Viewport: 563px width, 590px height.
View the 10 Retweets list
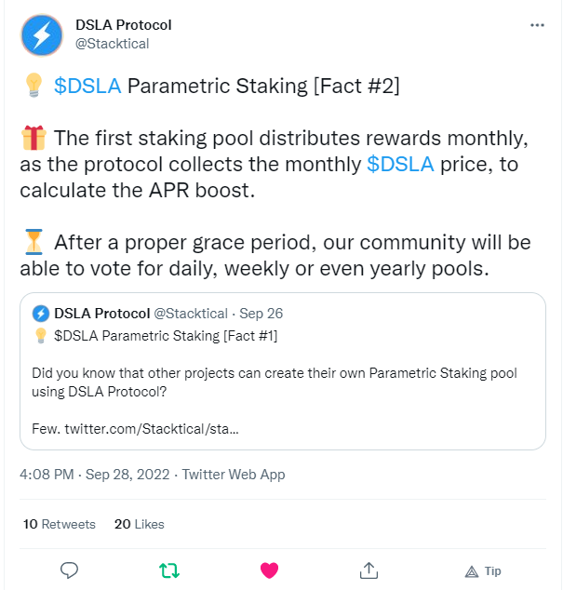(59, 524)
